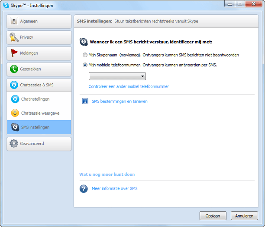Select Chatsessie weergave in the sidebar
This screenshot has width=265, height=227.
click(39, 113)
